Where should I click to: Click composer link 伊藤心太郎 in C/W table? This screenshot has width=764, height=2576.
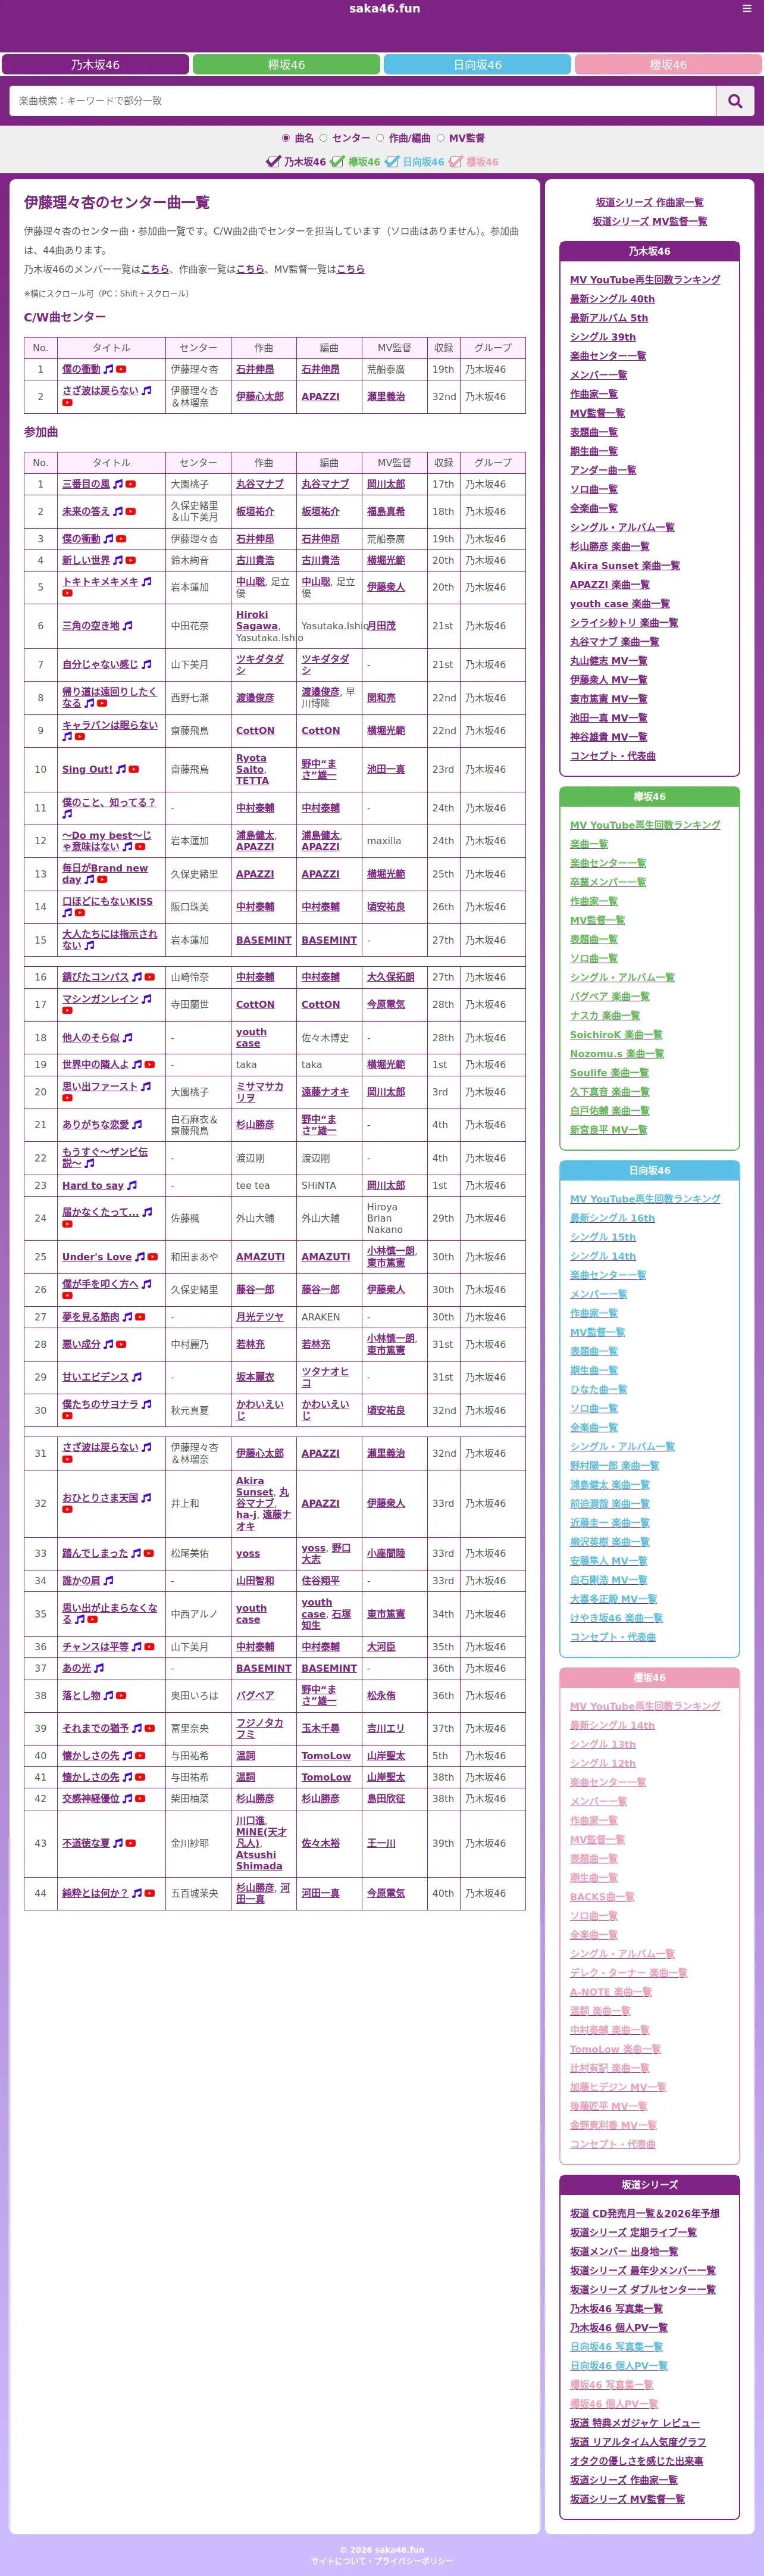(260, 397)
